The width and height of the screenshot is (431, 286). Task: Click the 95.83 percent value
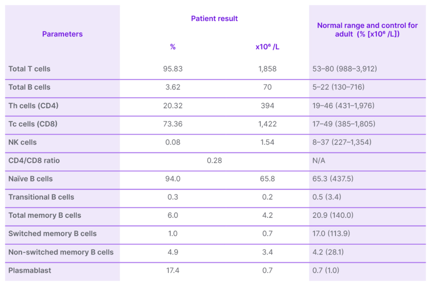(x=173, y=69)
